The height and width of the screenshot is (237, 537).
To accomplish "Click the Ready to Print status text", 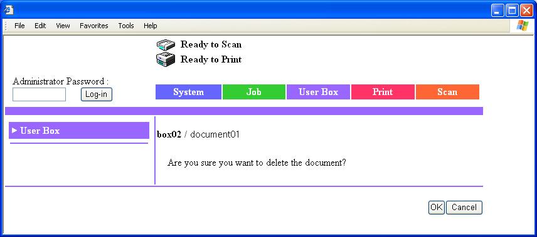I will click(211, 59).
